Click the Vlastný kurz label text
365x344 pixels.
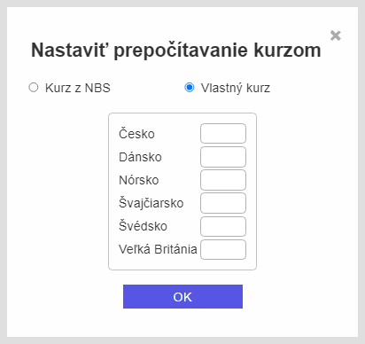click(236, 88)
